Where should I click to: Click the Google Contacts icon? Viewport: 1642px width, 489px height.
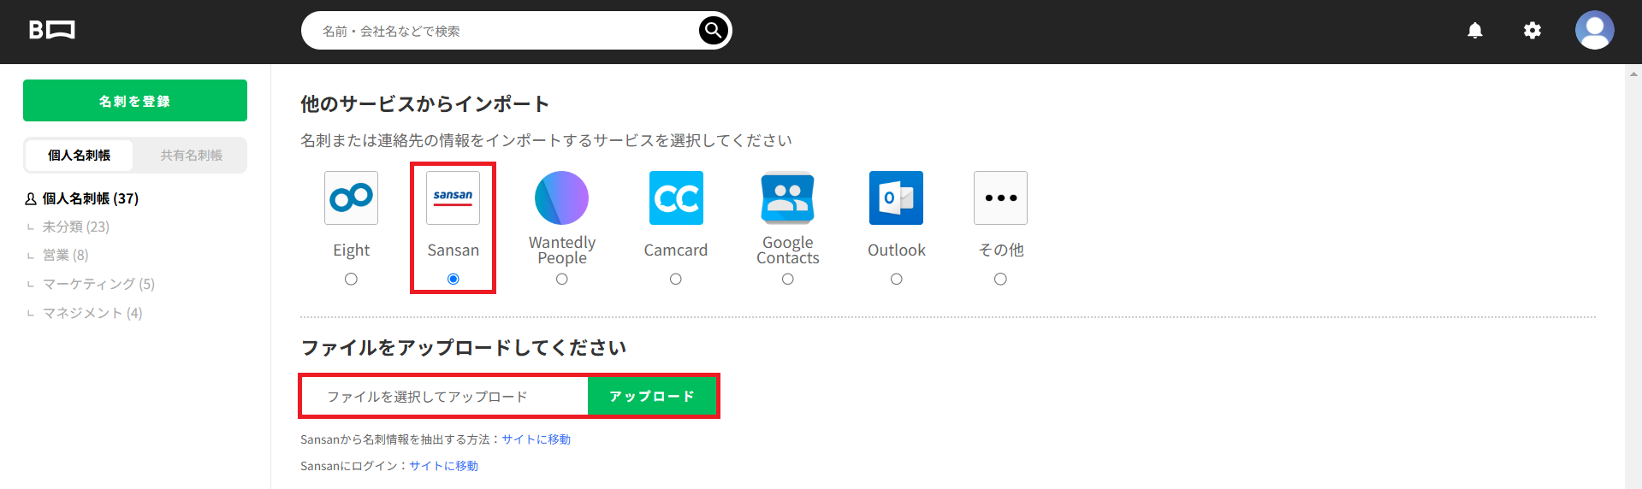point(788,198)
